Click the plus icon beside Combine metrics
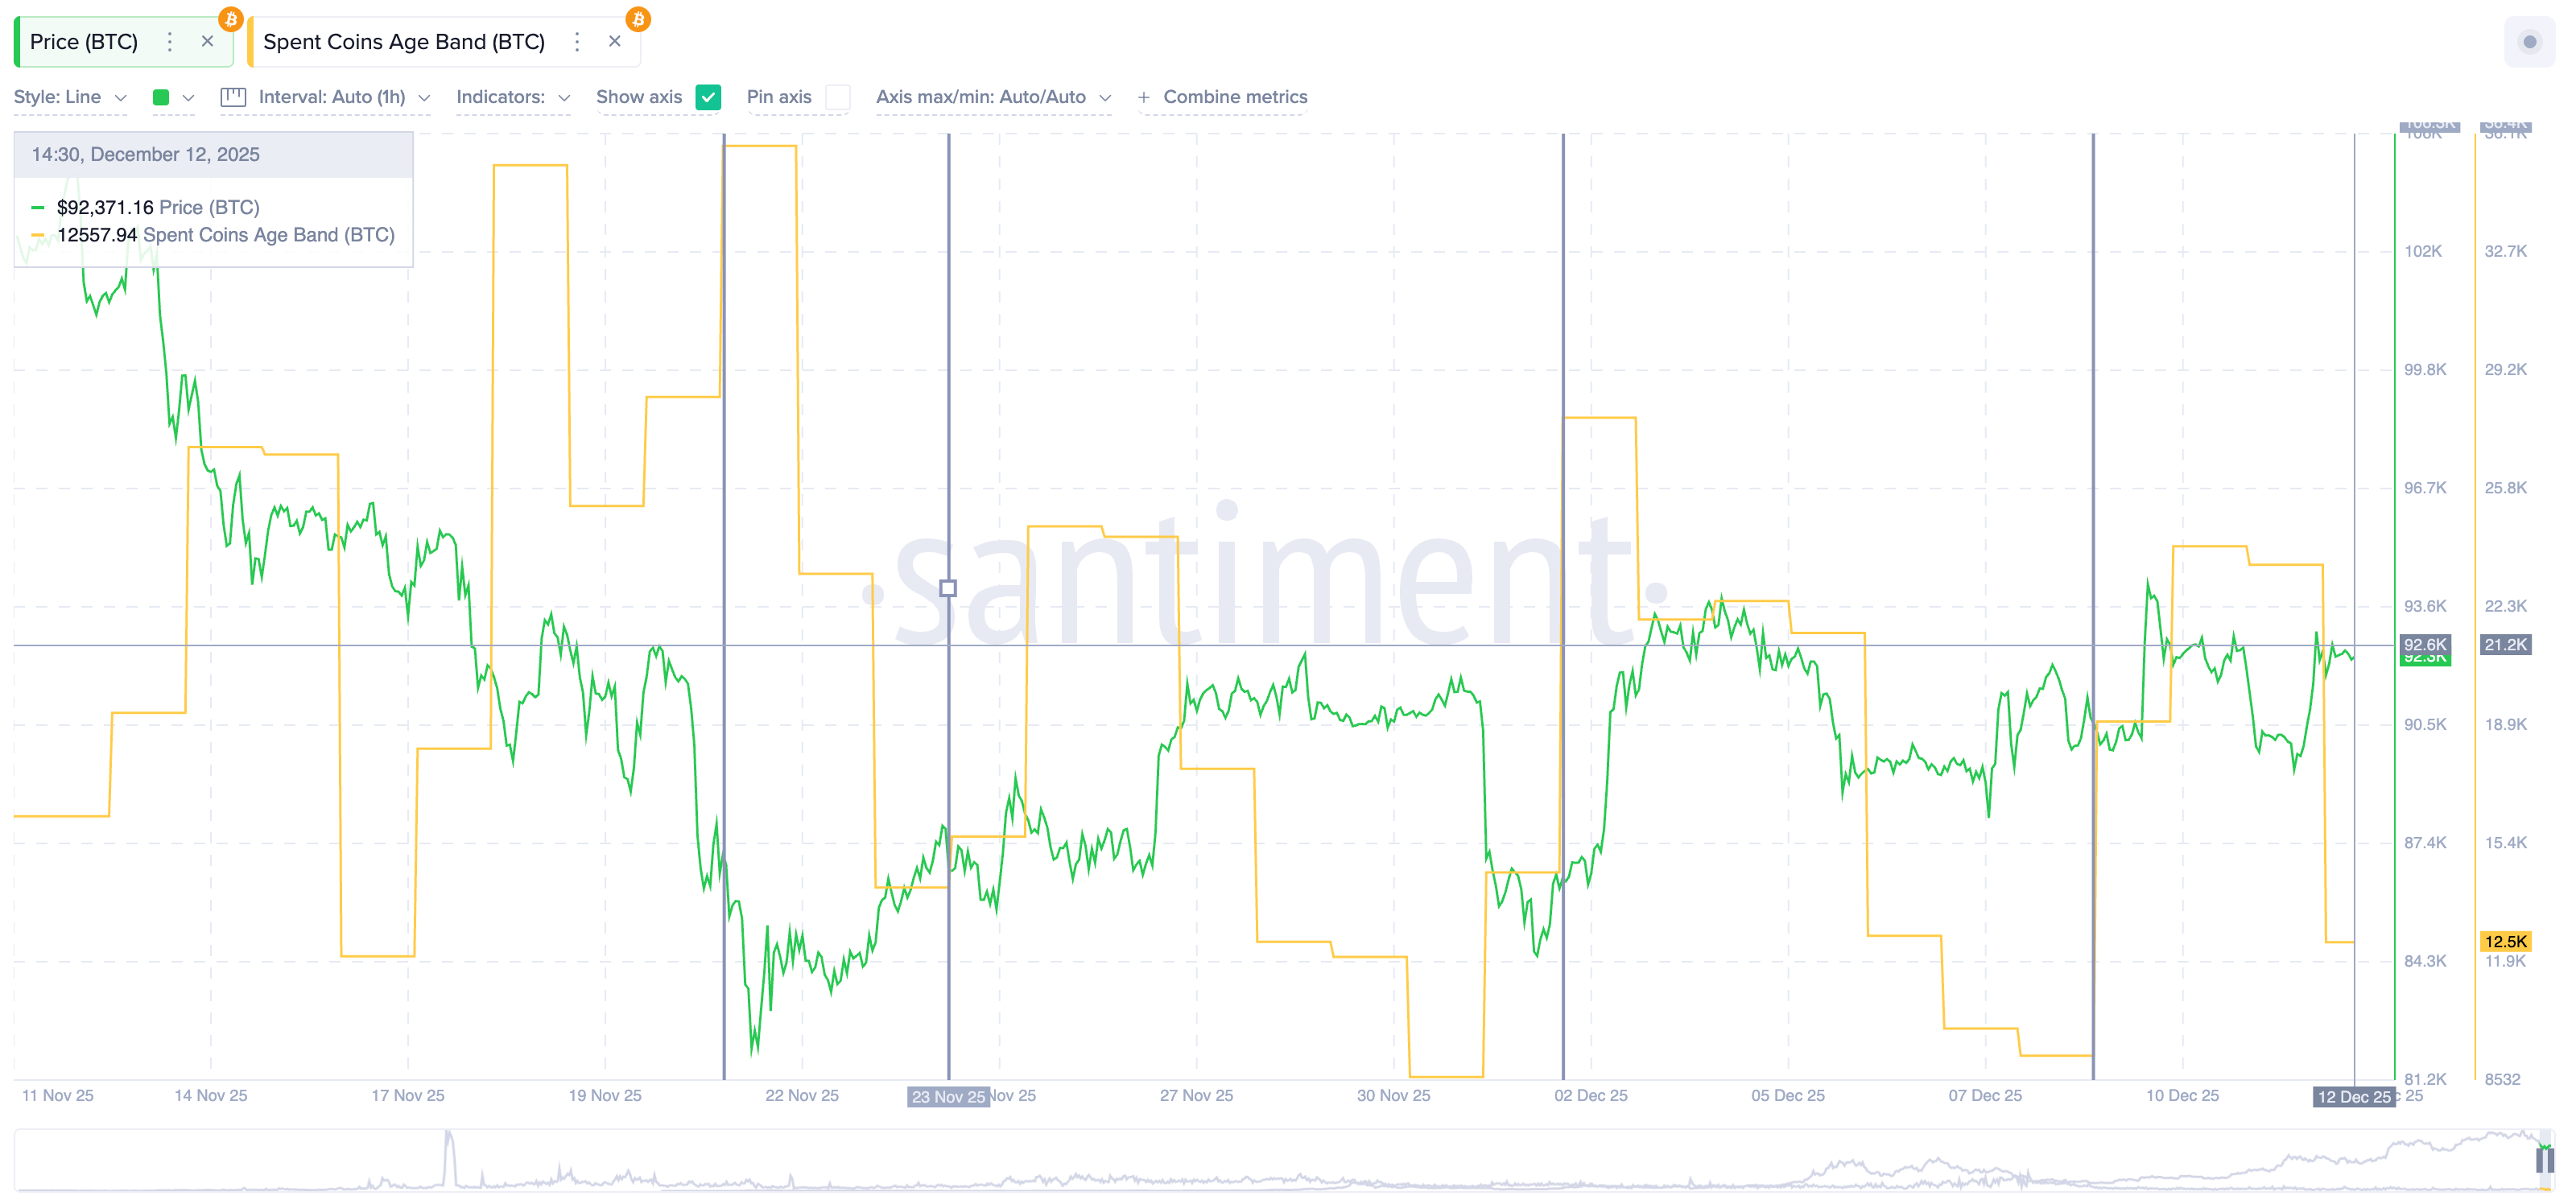2576x1204 pixels. click(x=1144, y=97)
